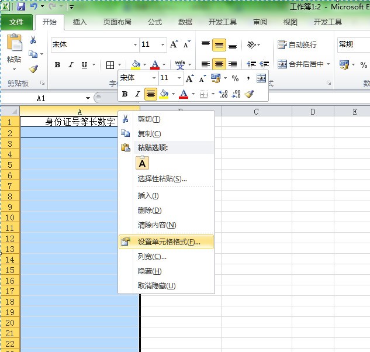Open the ribbon font size 11 dropdown
Image resolution: width=370 pixels, height=352 pixels.
(x=162, y=44)
